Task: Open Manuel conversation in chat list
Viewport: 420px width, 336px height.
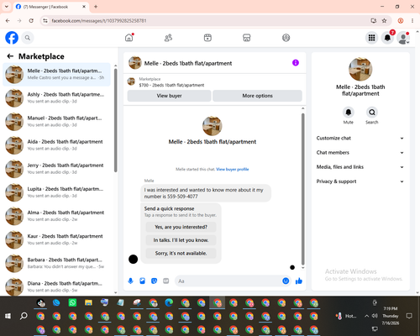Action: pyautogui.click(x=57, y=122)
